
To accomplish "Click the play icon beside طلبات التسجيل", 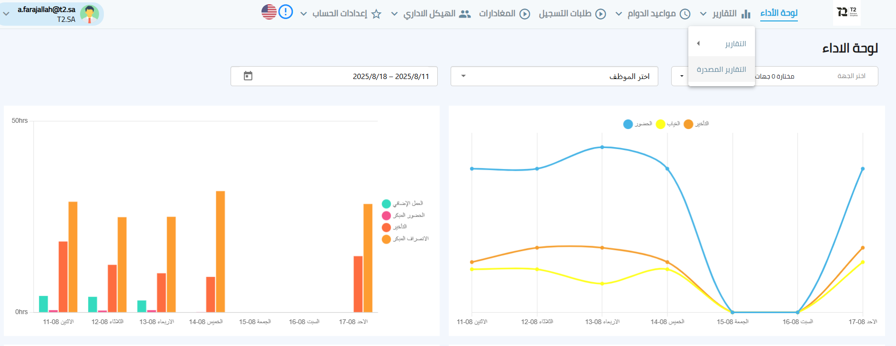I will coord(601,14).
